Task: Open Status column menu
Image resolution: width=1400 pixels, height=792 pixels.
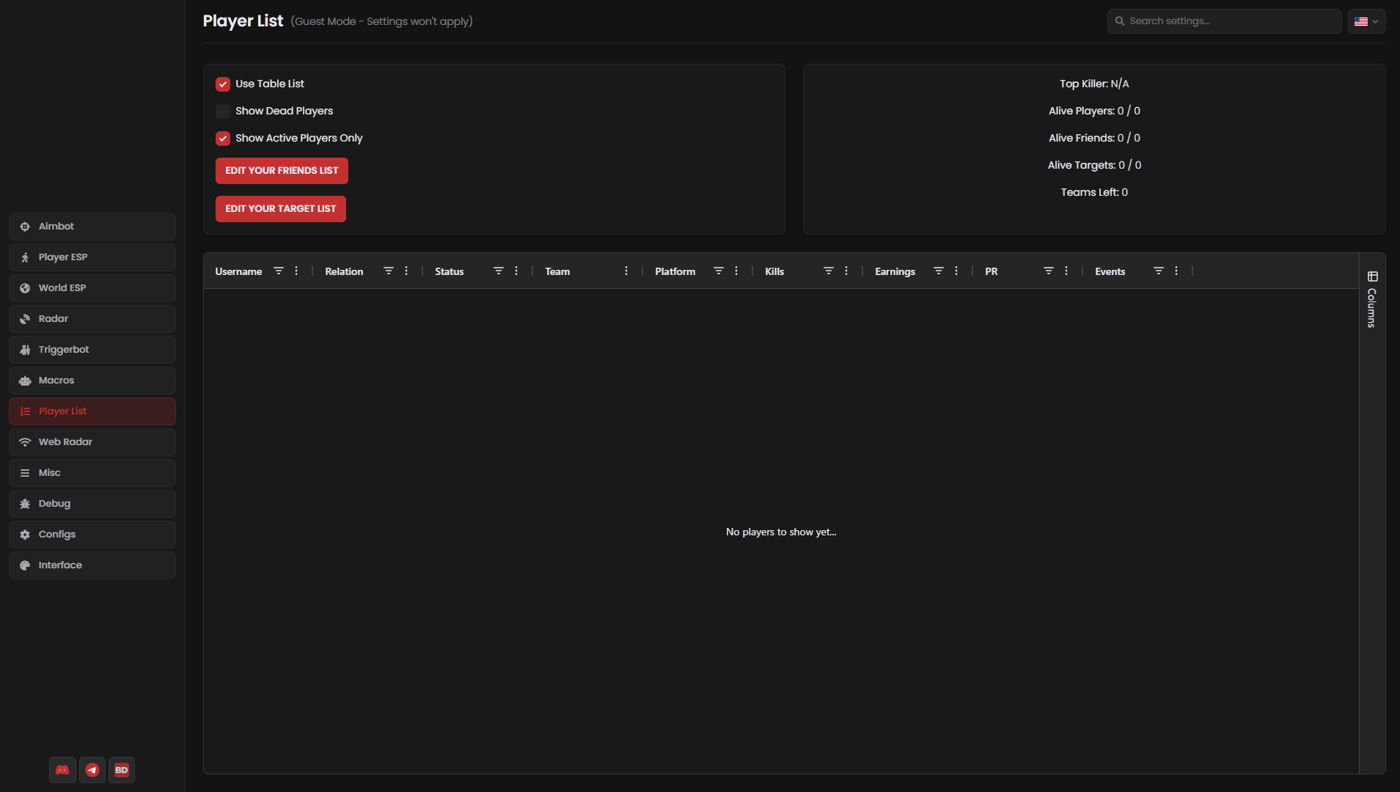Action: (516, 271)
